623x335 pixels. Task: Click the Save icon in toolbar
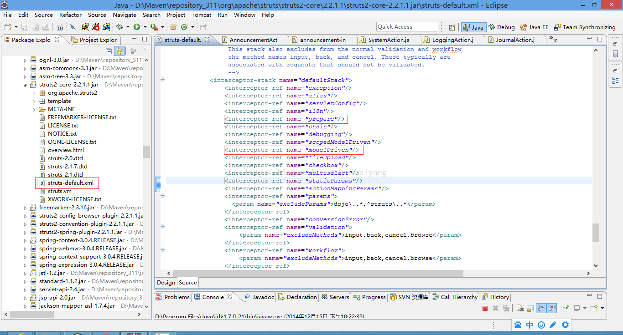25,27
